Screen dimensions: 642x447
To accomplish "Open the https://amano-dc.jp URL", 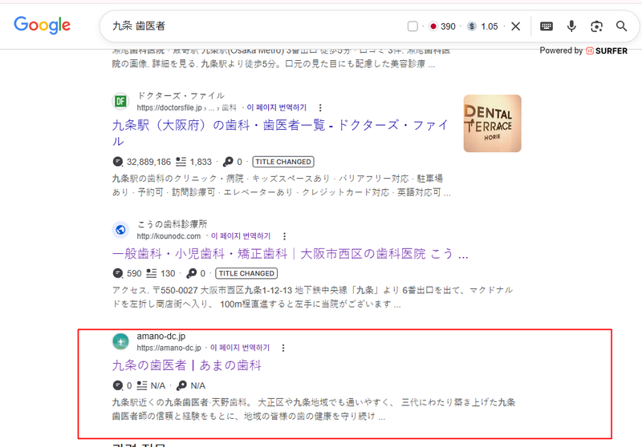I will click(x=169, y=348).
